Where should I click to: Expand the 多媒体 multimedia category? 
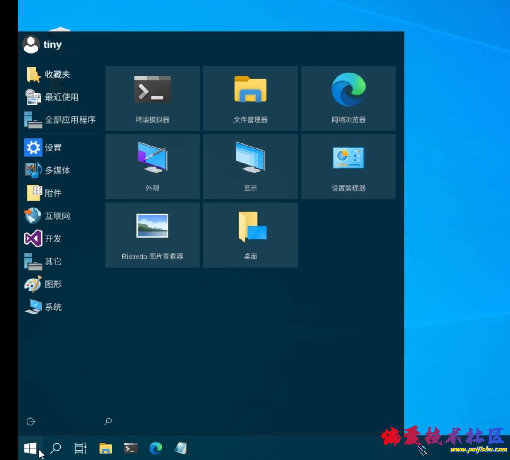click(x=56, y=170)
